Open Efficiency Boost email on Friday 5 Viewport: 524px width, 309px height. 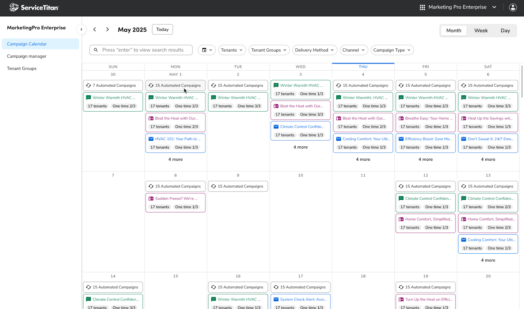click(x=426, y=143)
